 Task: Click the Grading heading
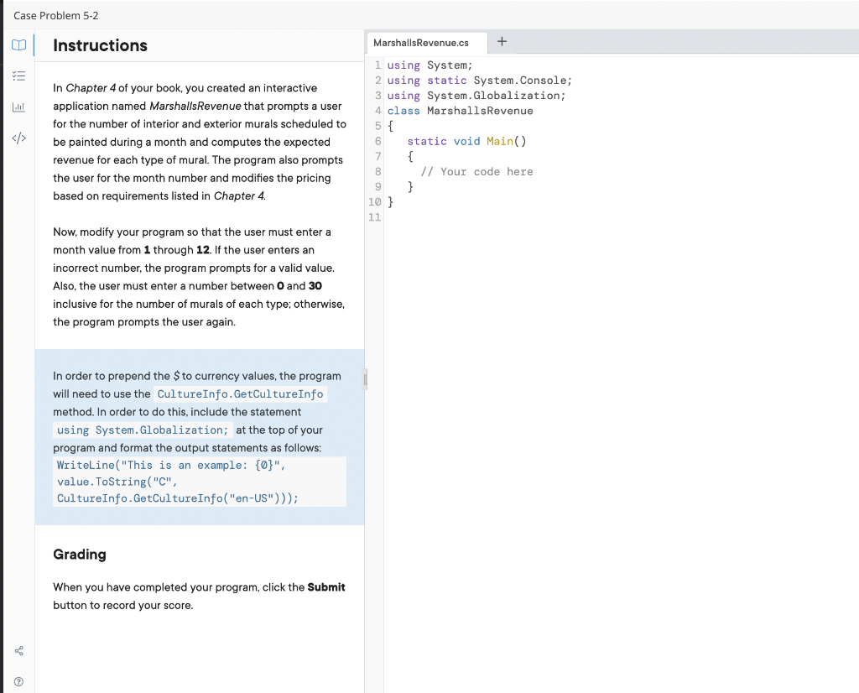click(x=80, y=555)
